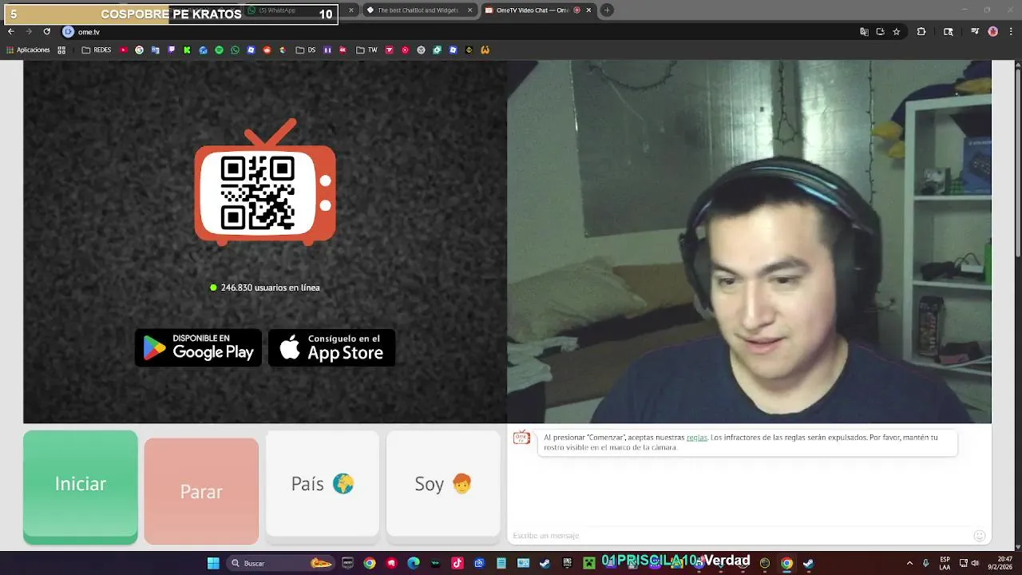Open a new browser tab
The width and height of the screenshot is (1022, 575).
click(607, 10)
